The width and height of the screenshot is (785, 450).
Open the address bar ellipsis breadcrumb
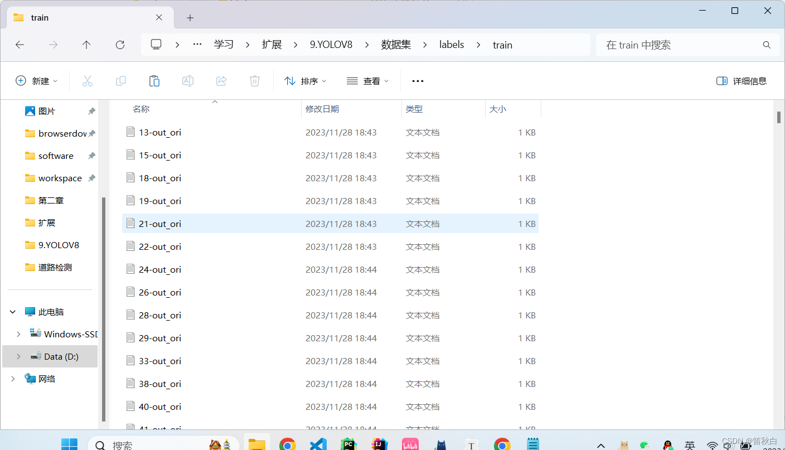(x=197, y=45)
